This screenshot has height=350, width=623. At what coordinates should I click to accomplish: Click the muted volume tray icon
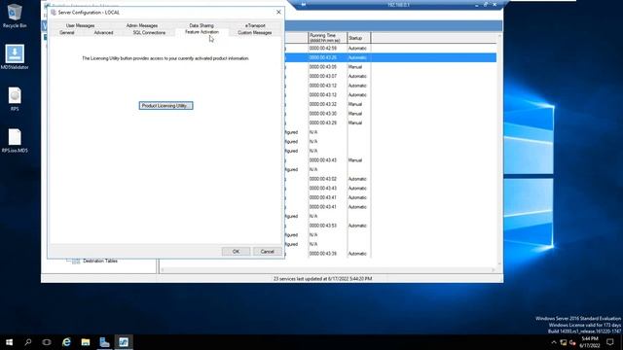pos(572,342)
